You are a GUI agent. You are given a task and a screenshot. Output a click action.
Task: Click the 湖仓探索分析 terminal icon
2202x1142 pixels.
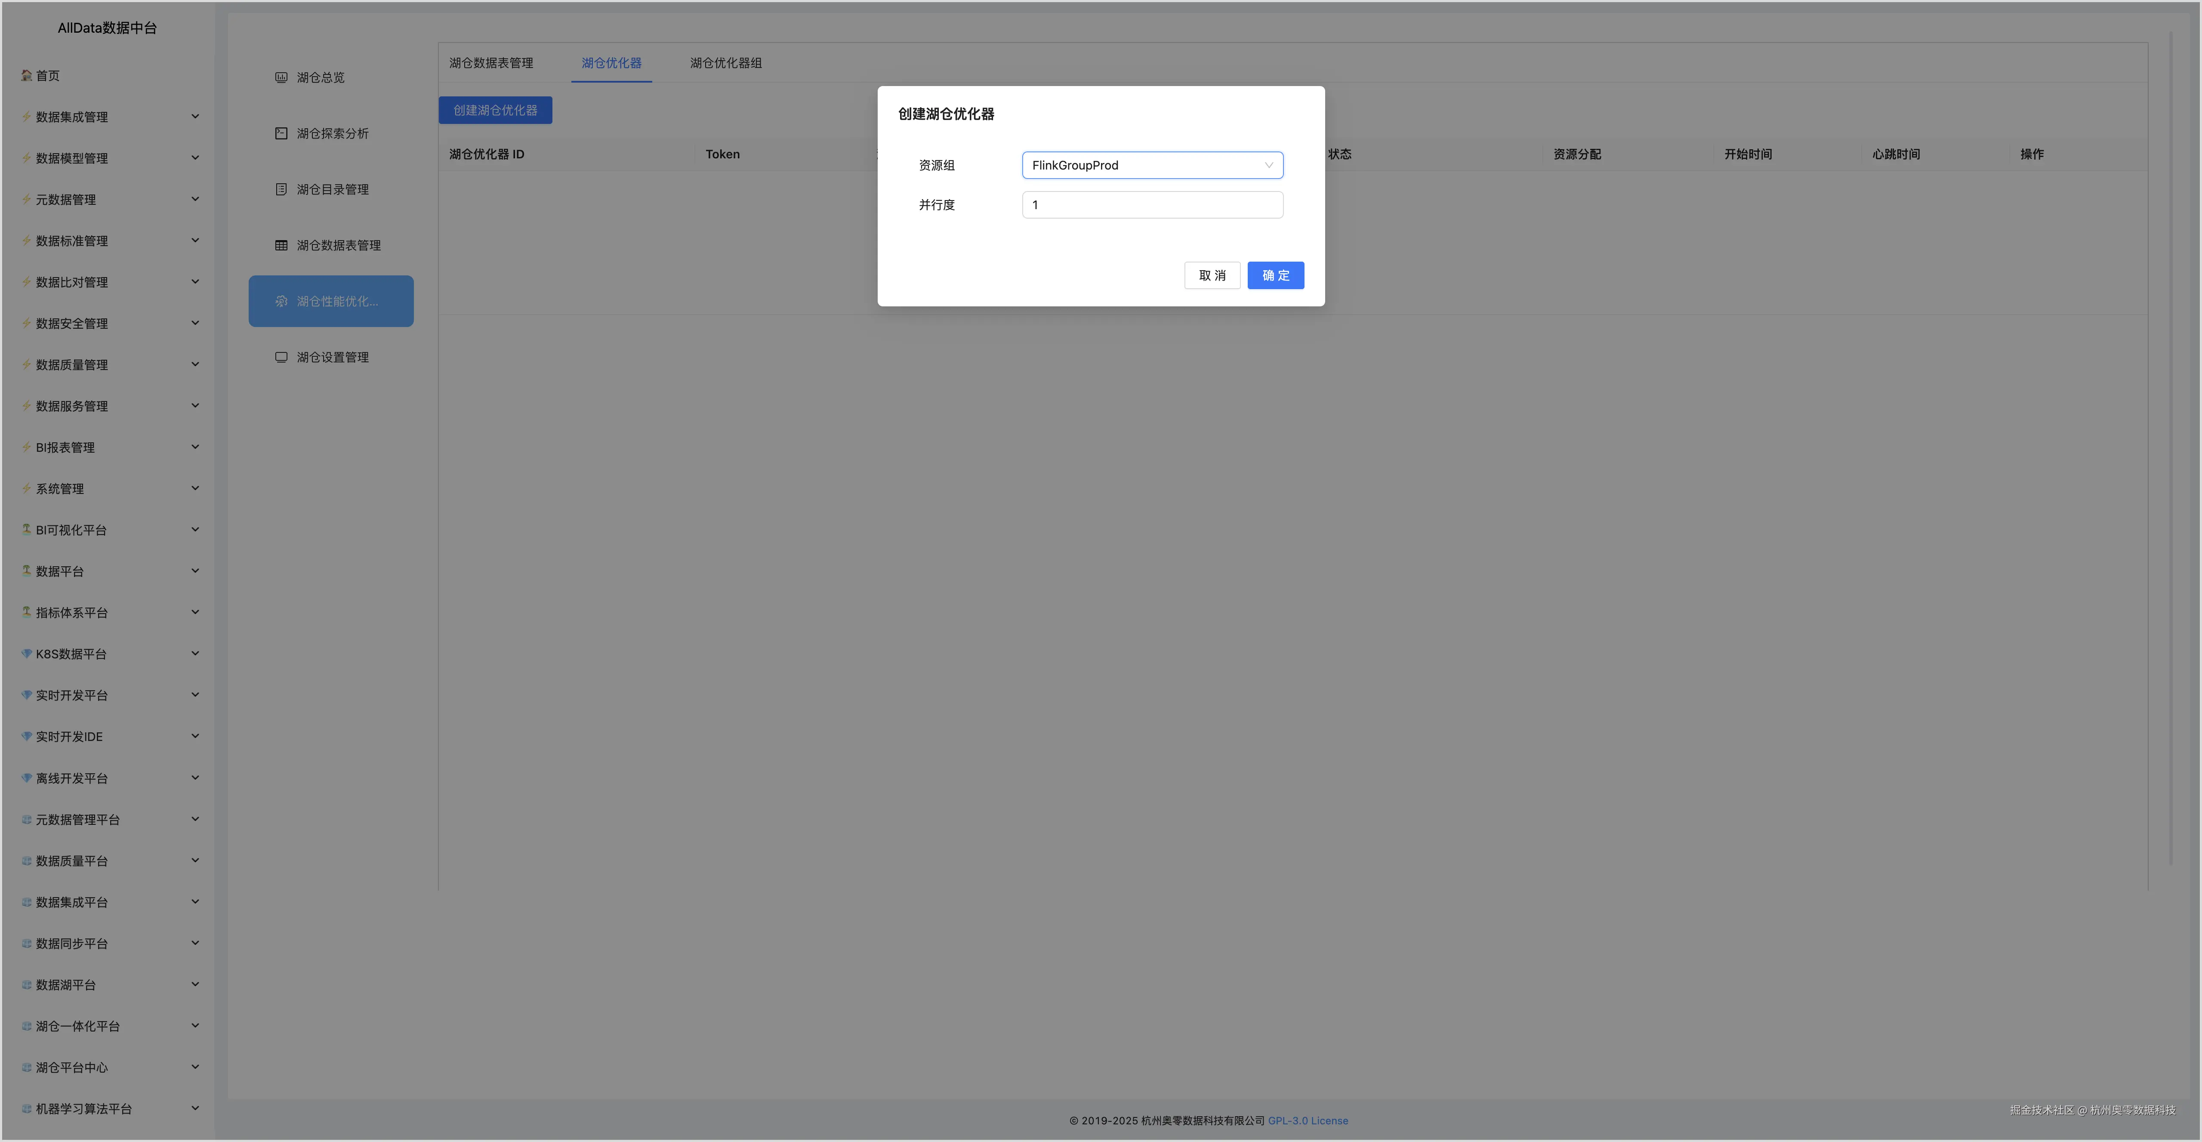pos(281,133)
